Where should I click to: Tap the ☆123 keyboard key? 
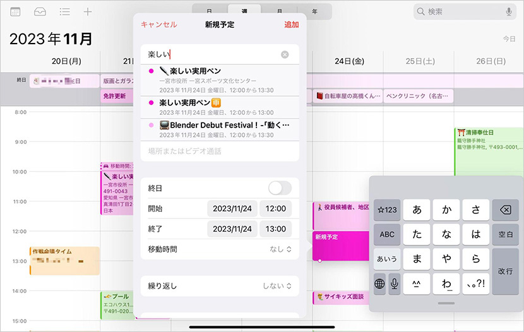point(387,210)
